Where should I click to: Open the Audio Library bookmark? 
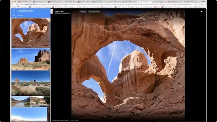[x=107, y=7]
